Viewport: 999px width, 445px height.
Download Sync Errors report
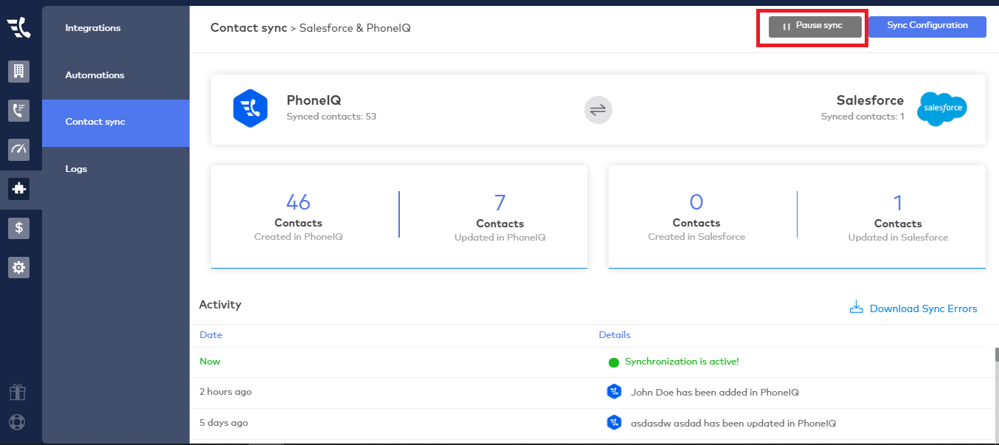pyautogui.click(x=913, y=308)
